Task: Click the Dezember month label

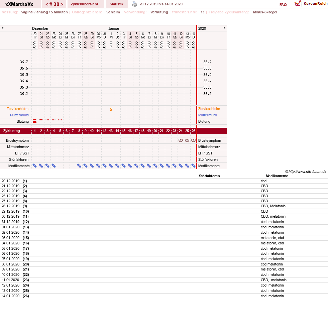Action: coord(40,28)
